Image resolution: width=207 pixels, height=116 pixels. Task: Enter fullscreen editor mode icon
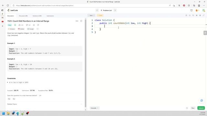[203, 15]
